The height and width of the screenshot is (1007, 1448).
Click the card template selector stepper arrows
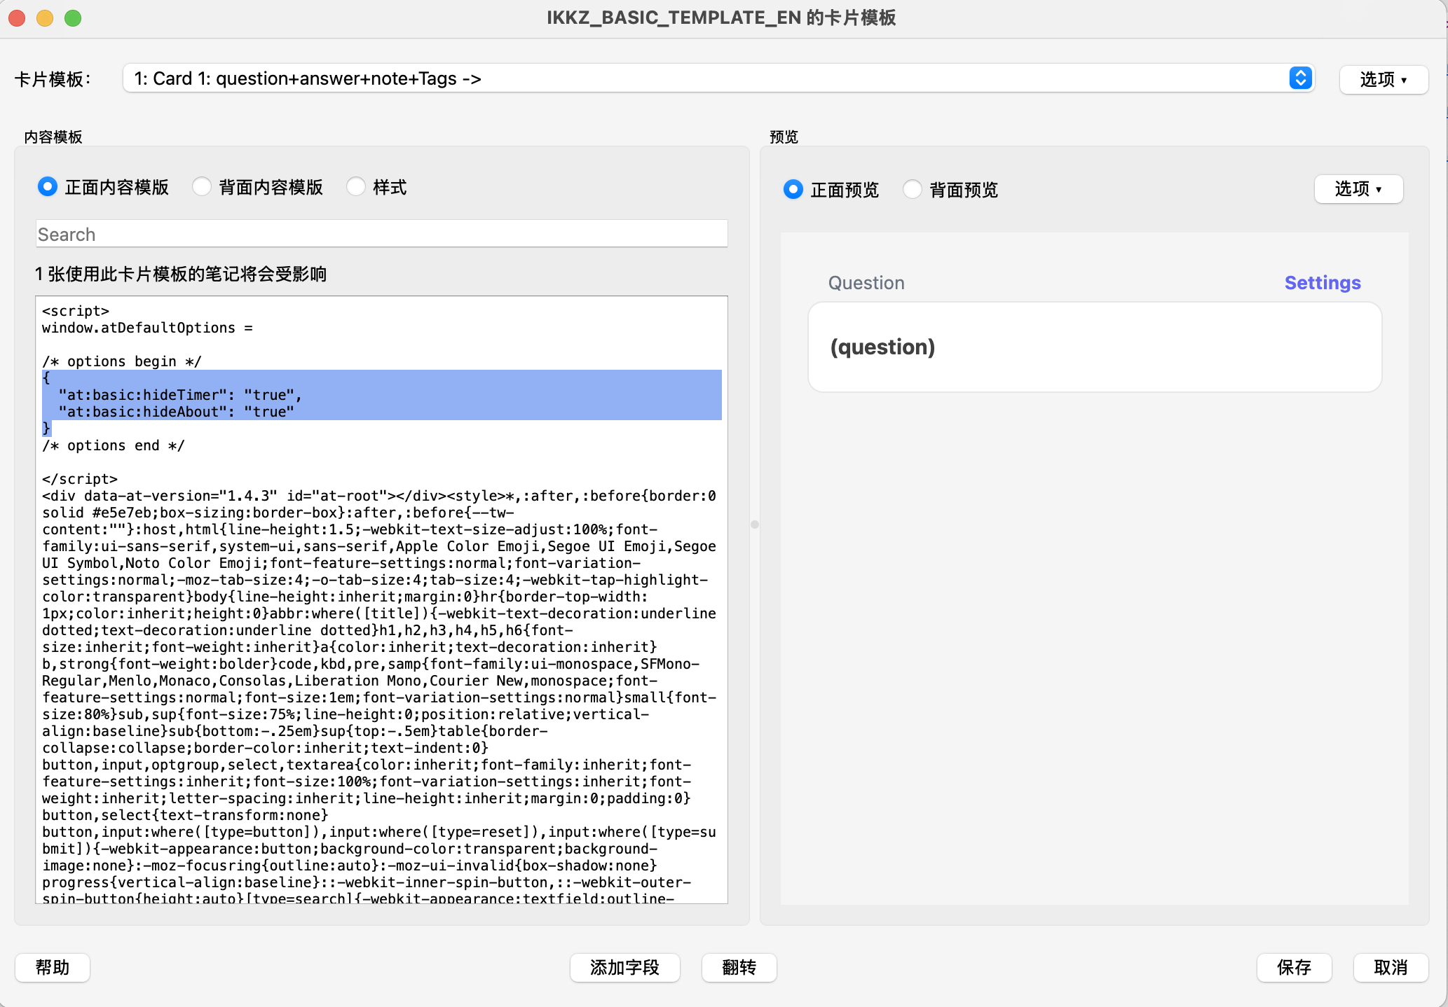[1300, 78]
